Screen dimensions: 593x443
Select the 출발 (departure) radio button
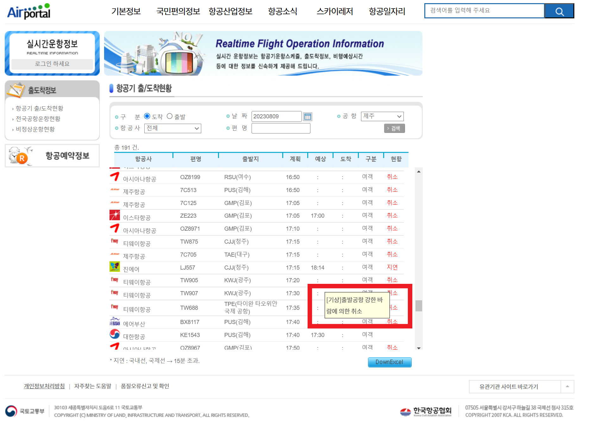[170, 116]
